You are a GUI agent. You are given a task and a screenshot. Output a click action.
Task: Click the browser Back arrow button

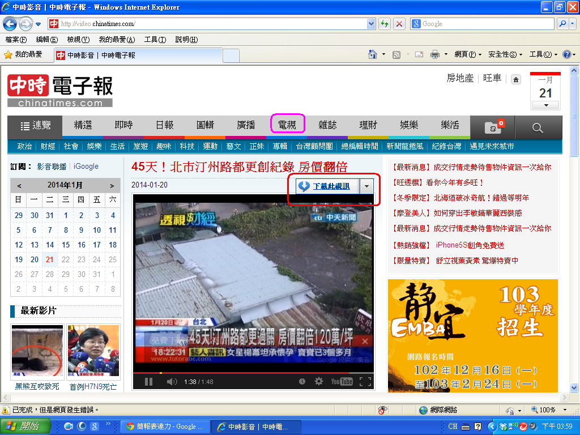(10, 24)
